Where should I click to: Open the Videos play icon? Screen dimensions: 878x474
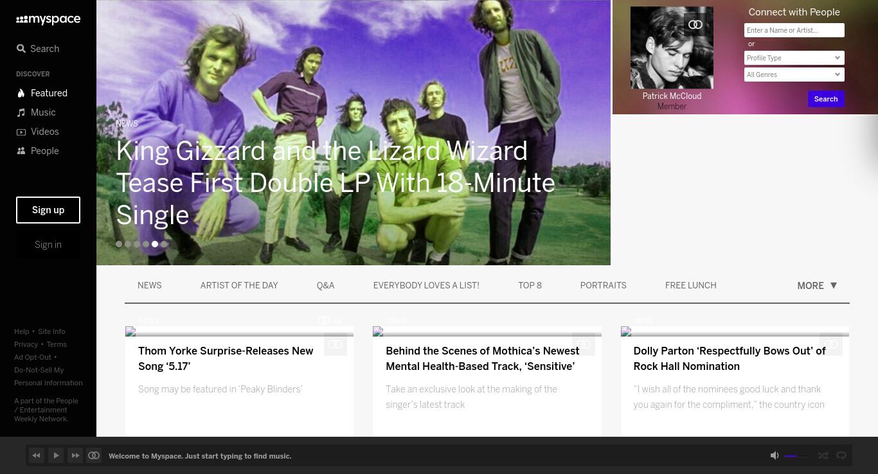tap(21, 132)
